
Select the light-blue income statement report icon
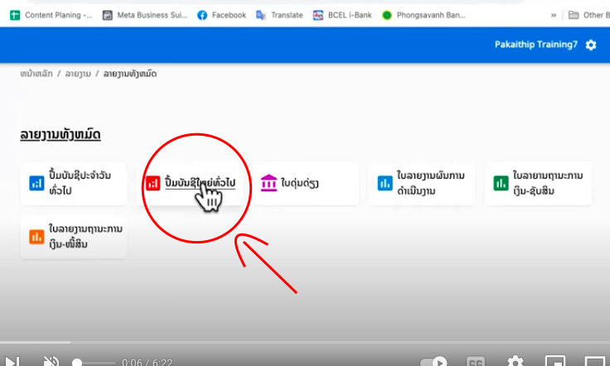pyautogui.click(x=385, y=183)
